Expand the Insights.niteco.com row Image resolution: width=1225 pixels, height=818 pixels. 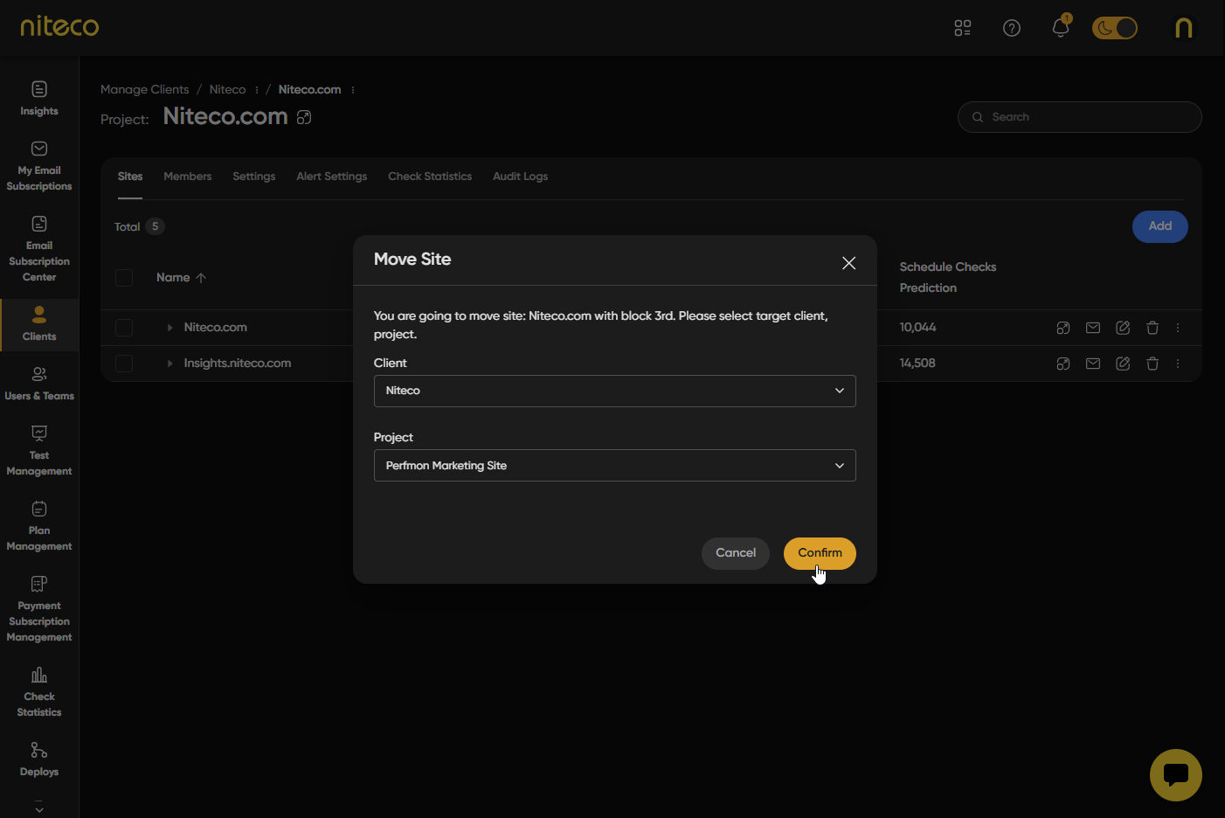[x=170, y=364]
